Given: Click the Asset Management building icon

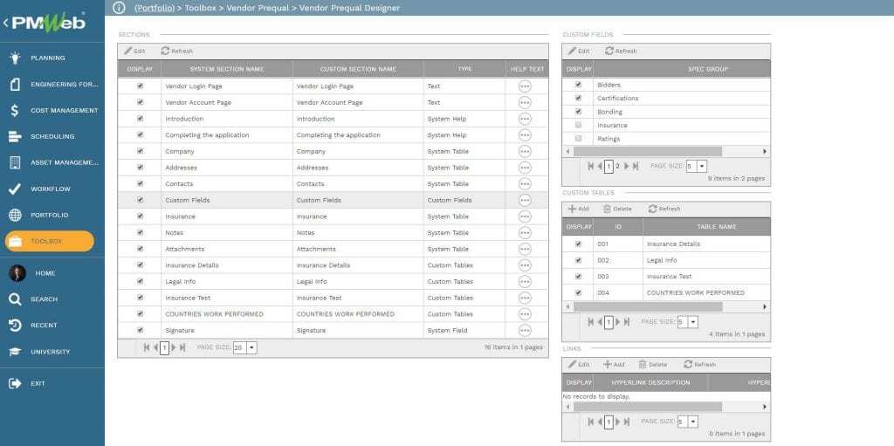Looking at the screenshot, I should coord(16,162).
